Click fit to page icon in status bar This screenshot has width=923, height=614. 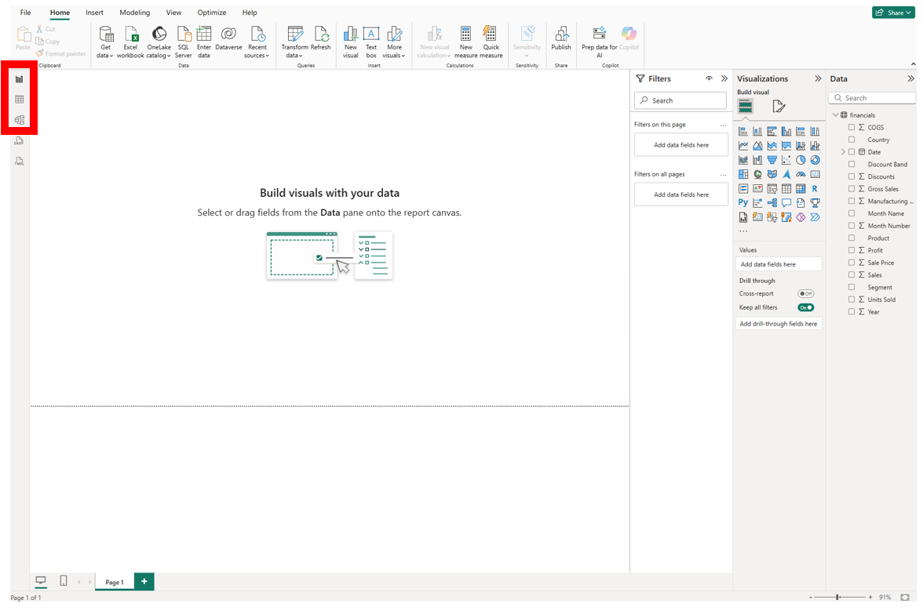(905, 598)
